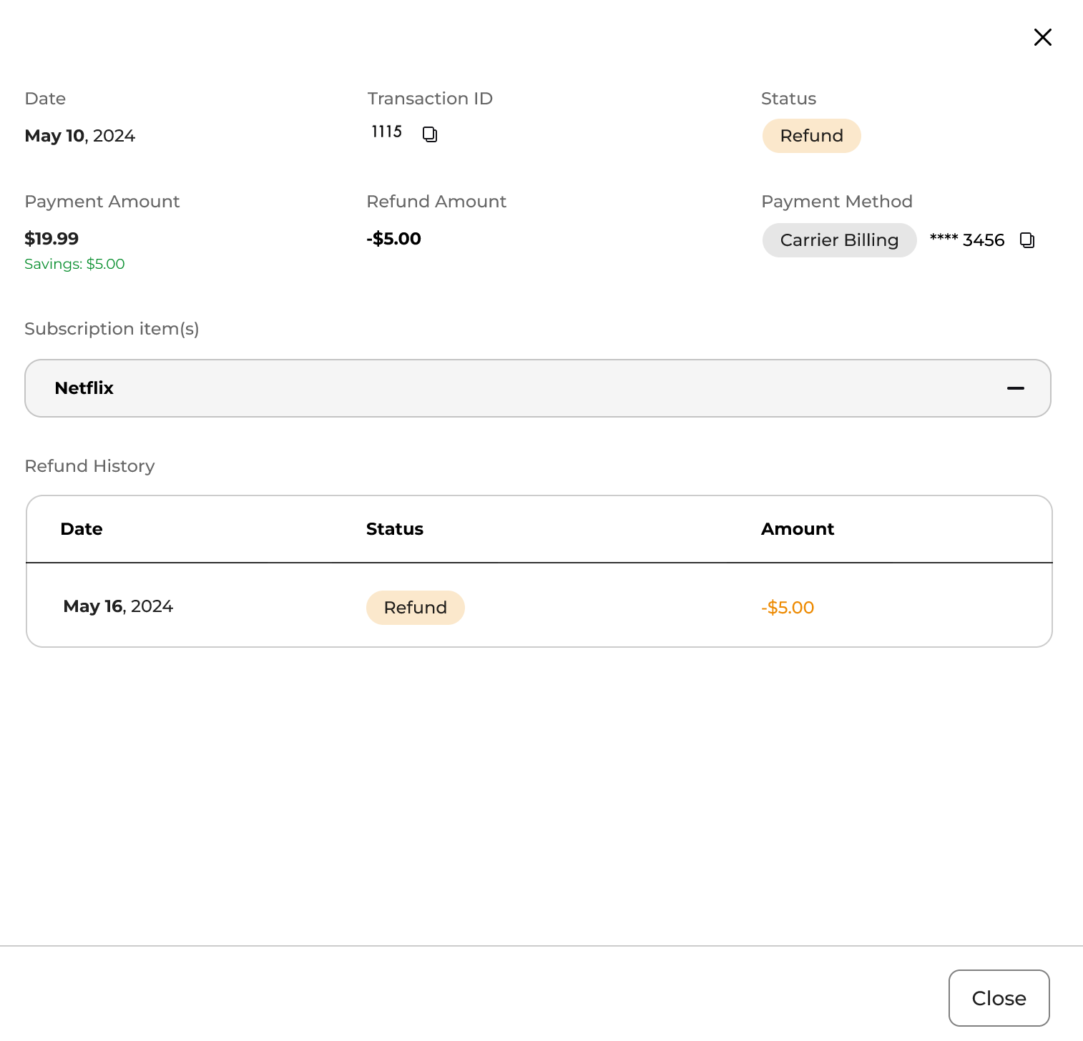This screenshot has height=1041, width=1083.
Task: Click the Refund status badge under Status
Action: tap(811, 136)
